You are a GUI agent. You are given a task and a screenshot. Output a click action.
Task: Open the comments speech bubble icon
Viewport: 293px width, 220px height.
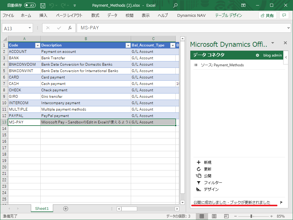point(284,15)
